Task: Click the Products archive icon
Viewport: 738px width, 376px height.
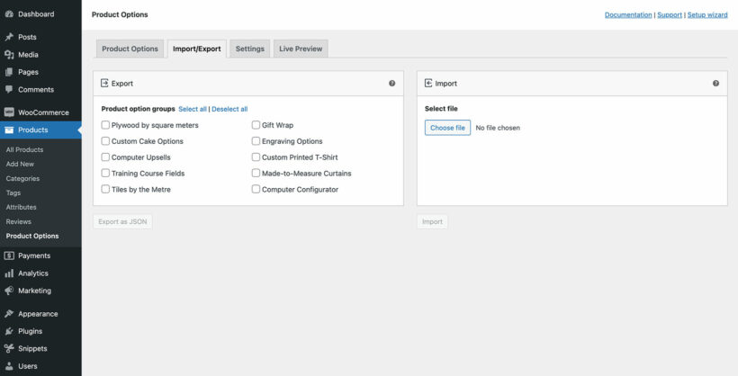Action: (8, 130)
